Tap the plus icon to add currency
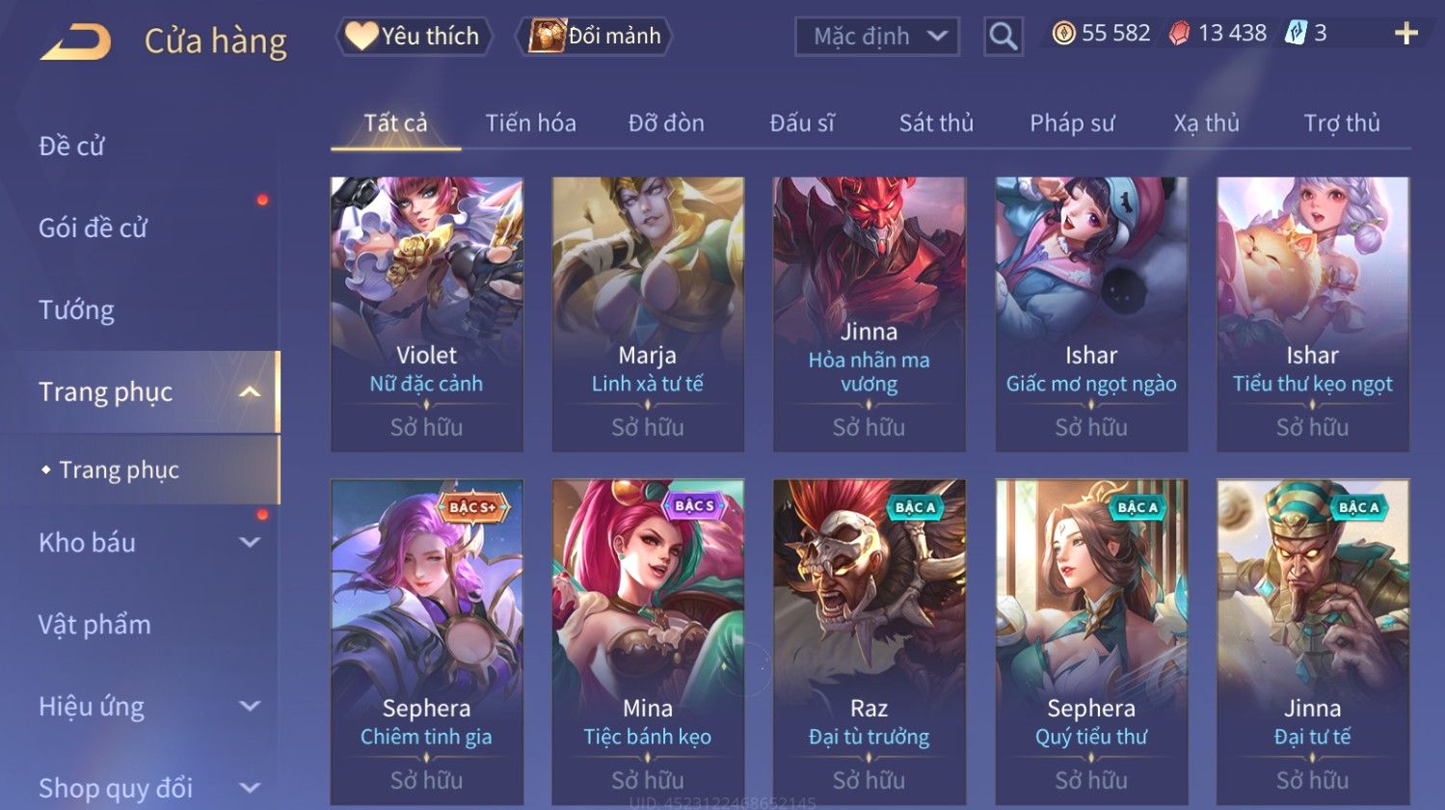 1406,34
